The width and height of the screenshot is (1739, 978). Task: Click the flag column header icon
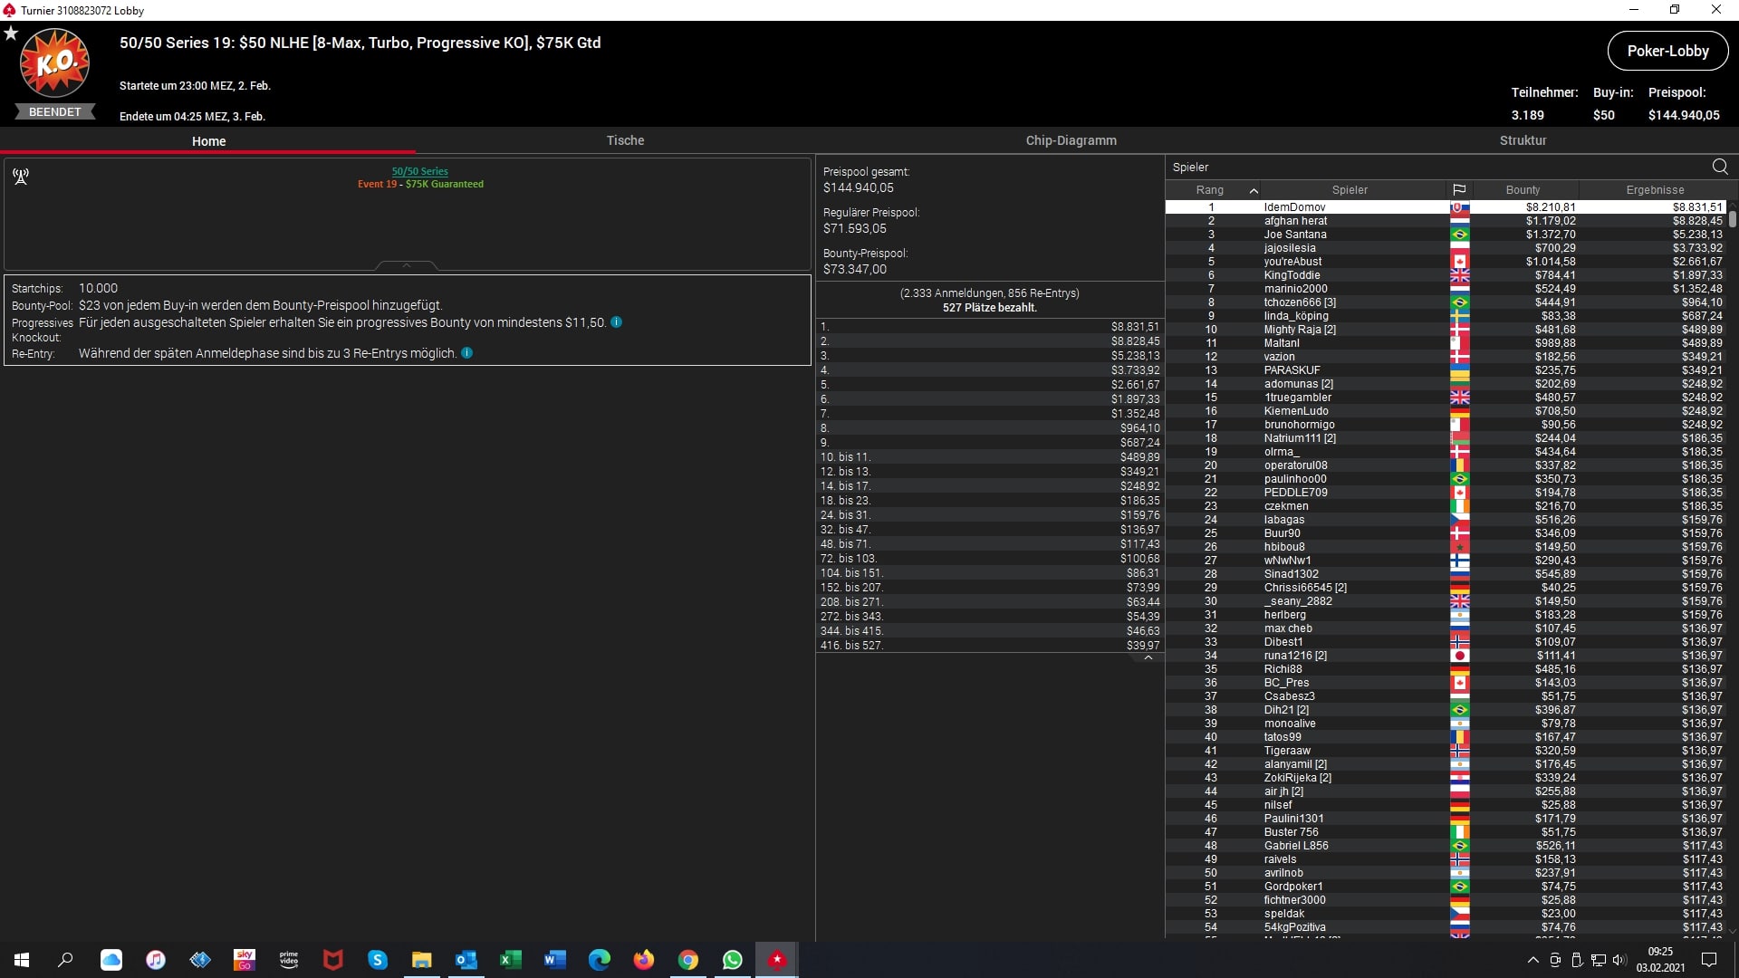click(1459, 190)
